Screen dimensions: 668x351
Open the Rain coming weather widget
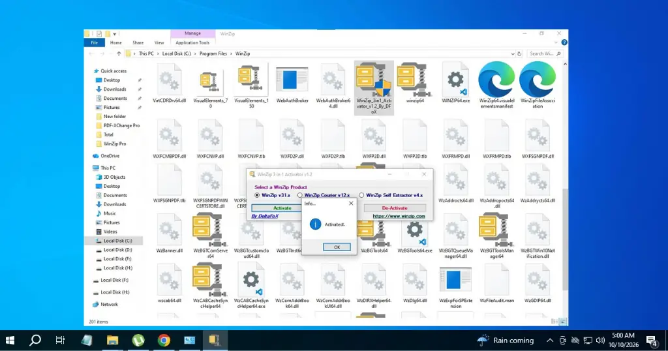506,341
